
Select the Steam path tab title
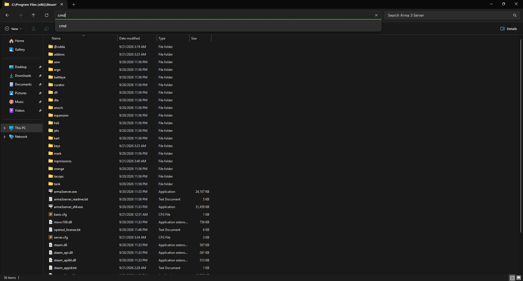click(x=34, y=4)
